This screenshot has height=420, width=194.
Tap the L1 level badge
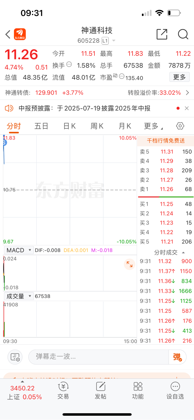point(105,41)
